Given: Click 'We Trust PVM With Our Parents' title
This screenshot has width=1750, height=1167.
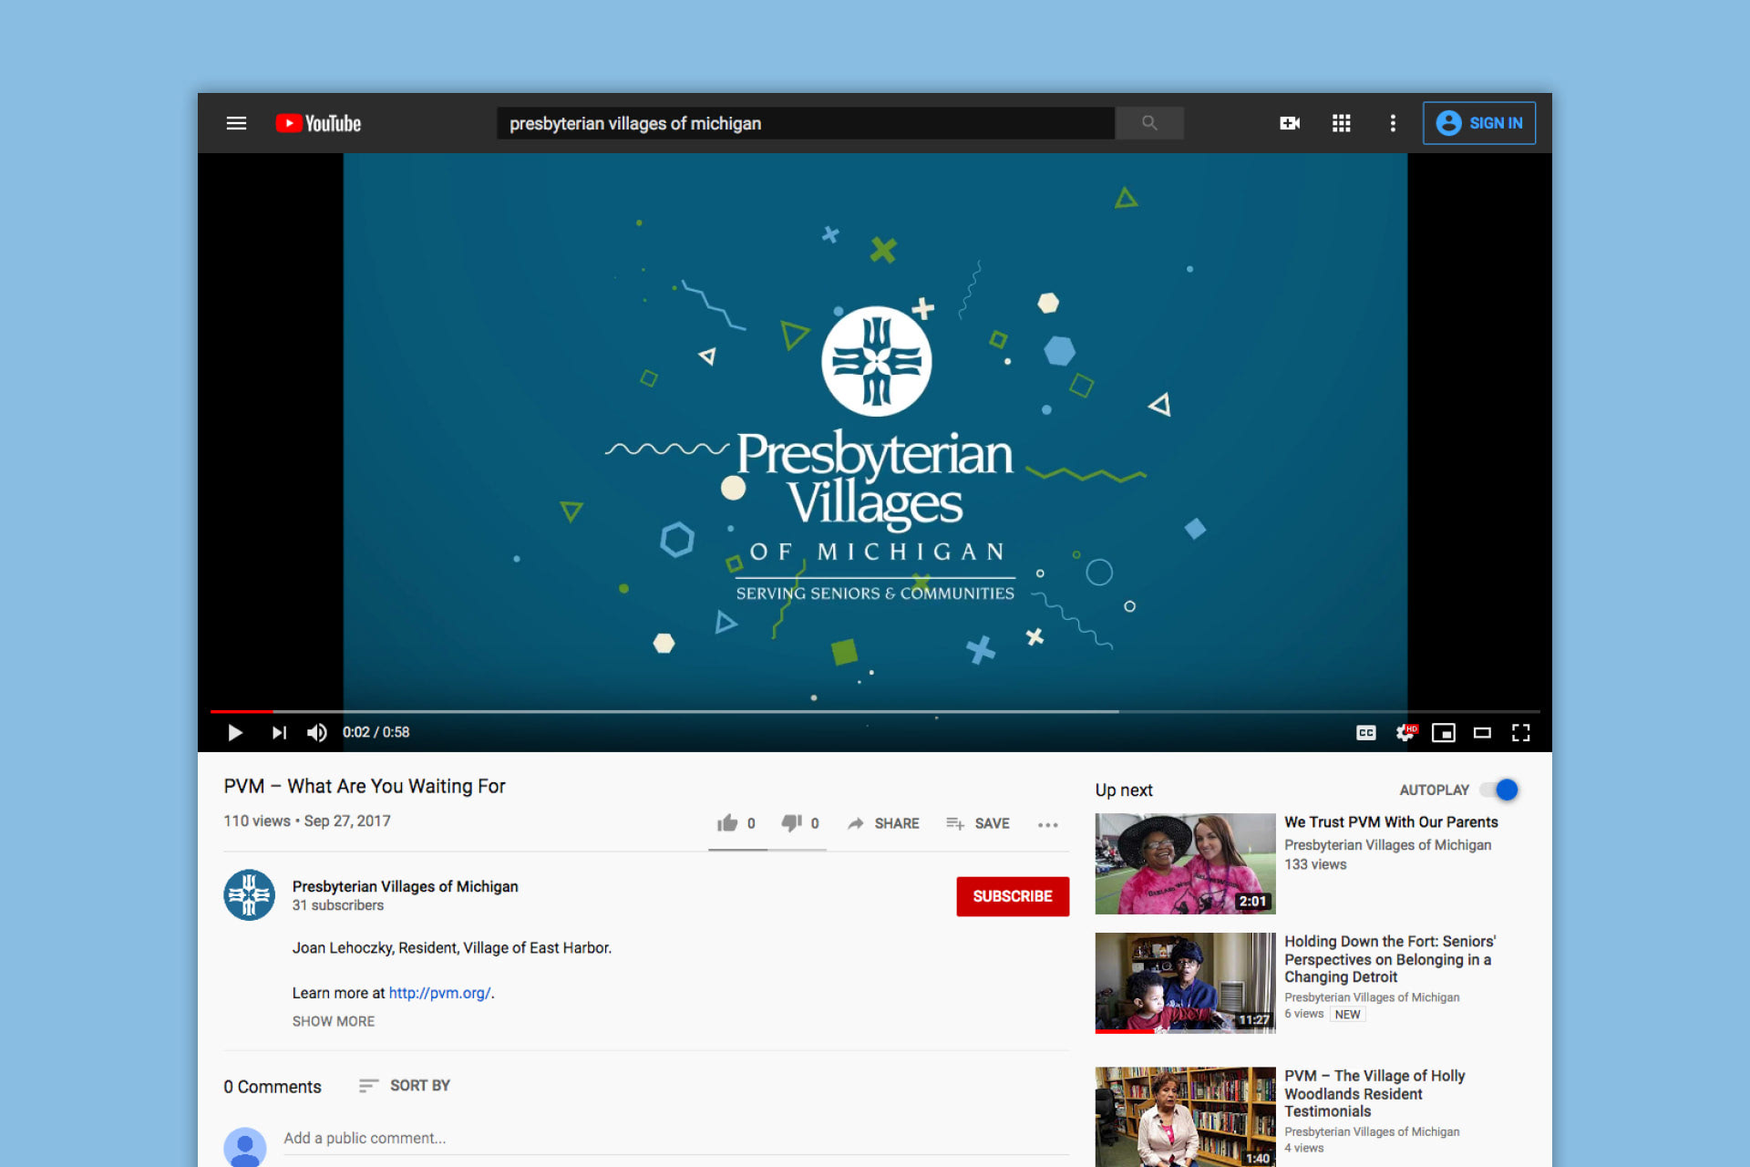Looking at the screenshot, I should click(x=1391, y=821).
